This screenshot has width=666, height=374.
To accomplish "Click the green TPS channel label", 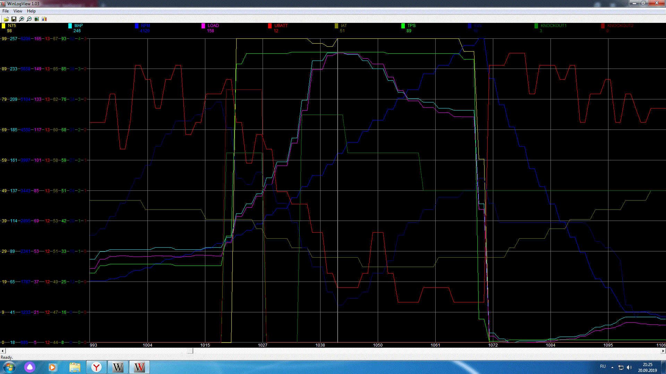I will point(411,26).
